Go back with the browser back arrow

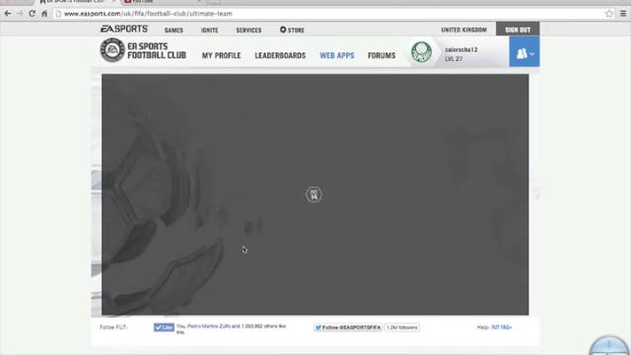point(8,13)
